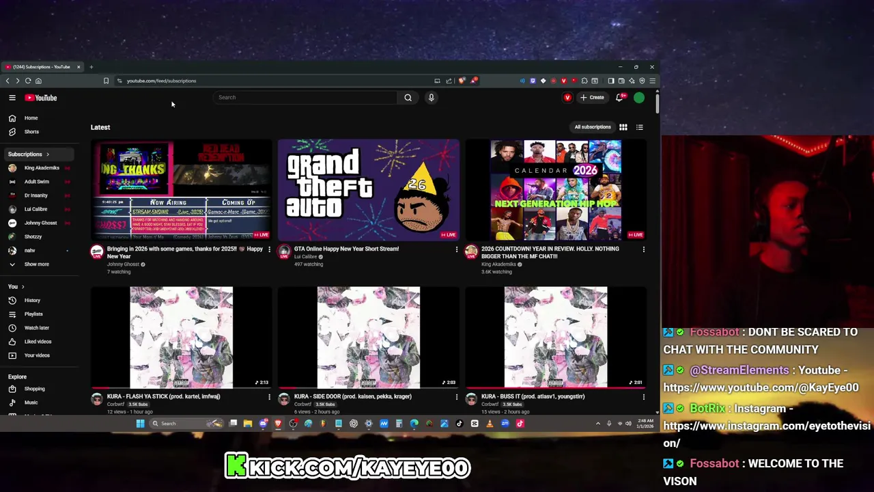Screen dimensions: 874x492
Task: Open options menu for 2026 COUNTDOWN stream
Action: [x=643, y=249]
